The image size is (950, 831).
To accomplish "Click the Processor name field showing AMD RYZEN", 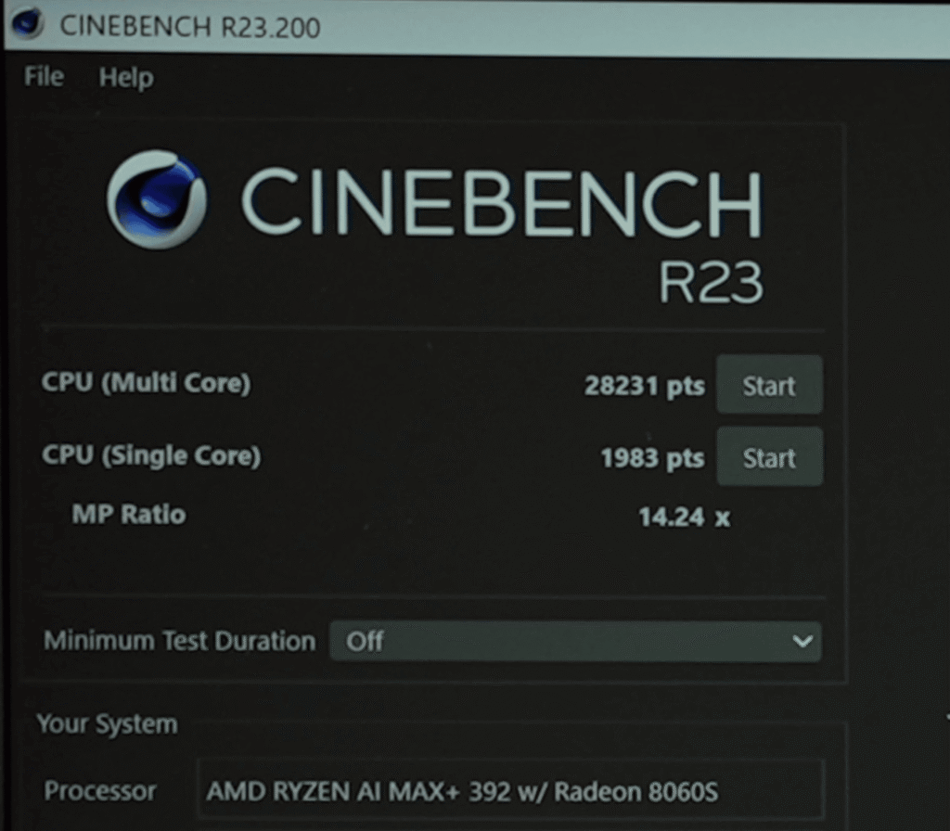I will pos(510,791).
